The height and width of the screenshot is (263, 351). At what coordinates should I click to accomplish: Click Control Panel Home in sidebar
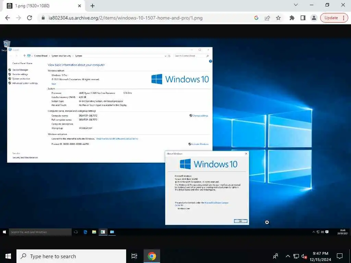(22, 63)
